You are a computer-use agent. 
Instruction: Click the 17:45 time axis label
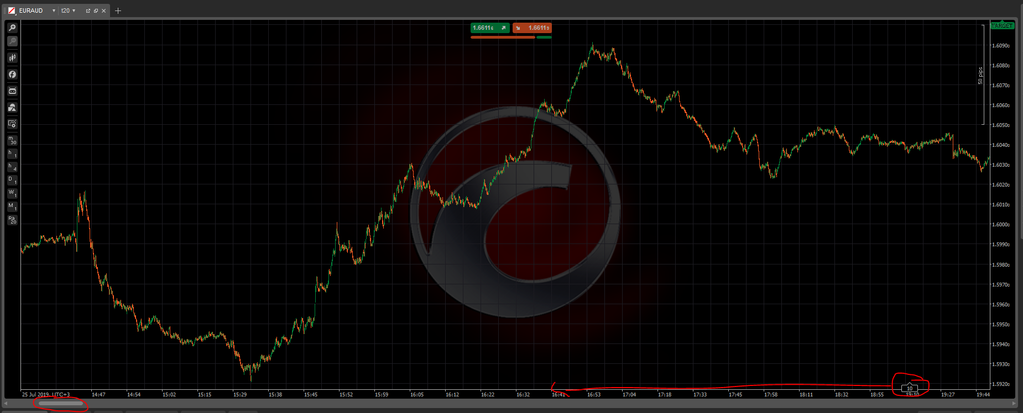735,395
